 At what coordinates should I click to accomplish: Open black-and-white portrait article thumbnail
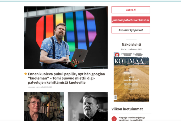[88, 107]
